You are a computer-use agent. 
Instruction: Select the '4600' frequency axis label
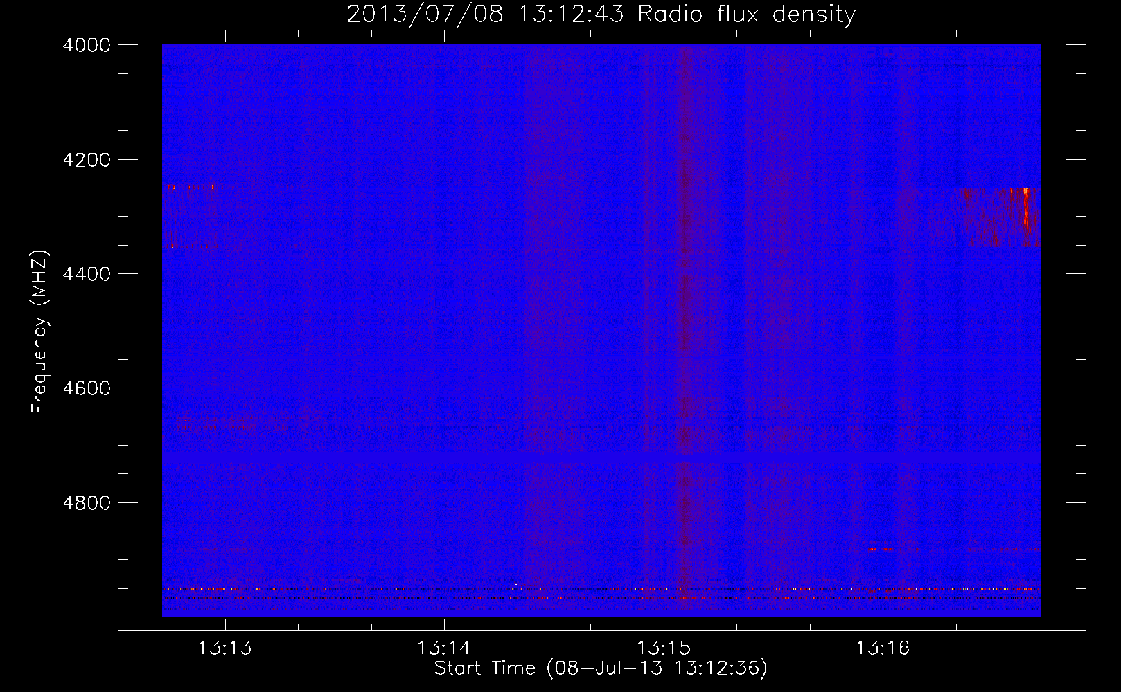click(x=87, y=388)
